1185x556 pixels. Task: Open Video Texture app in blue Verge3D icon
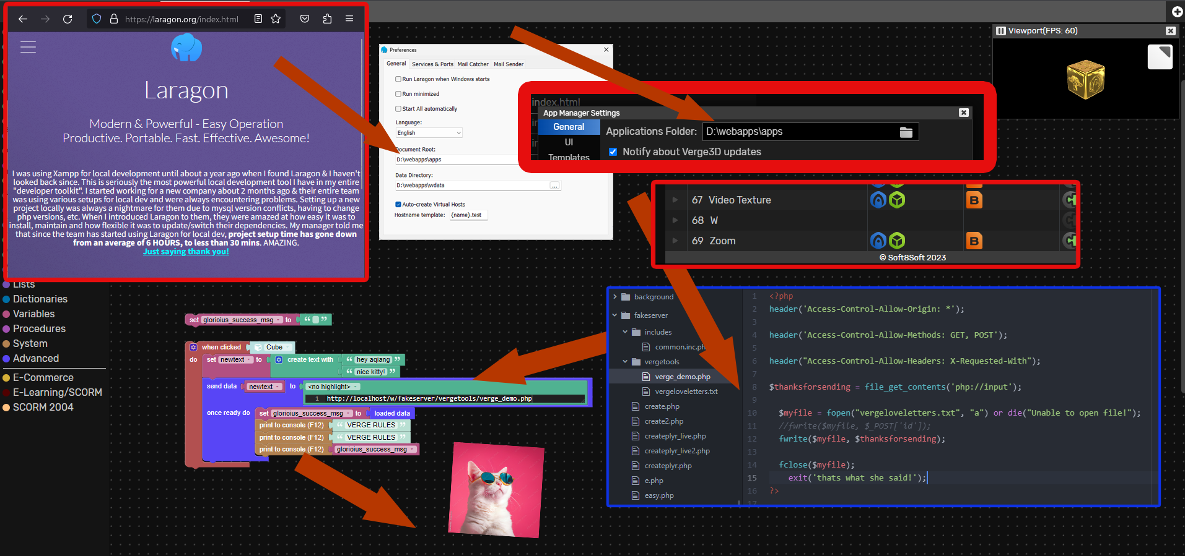878,200
